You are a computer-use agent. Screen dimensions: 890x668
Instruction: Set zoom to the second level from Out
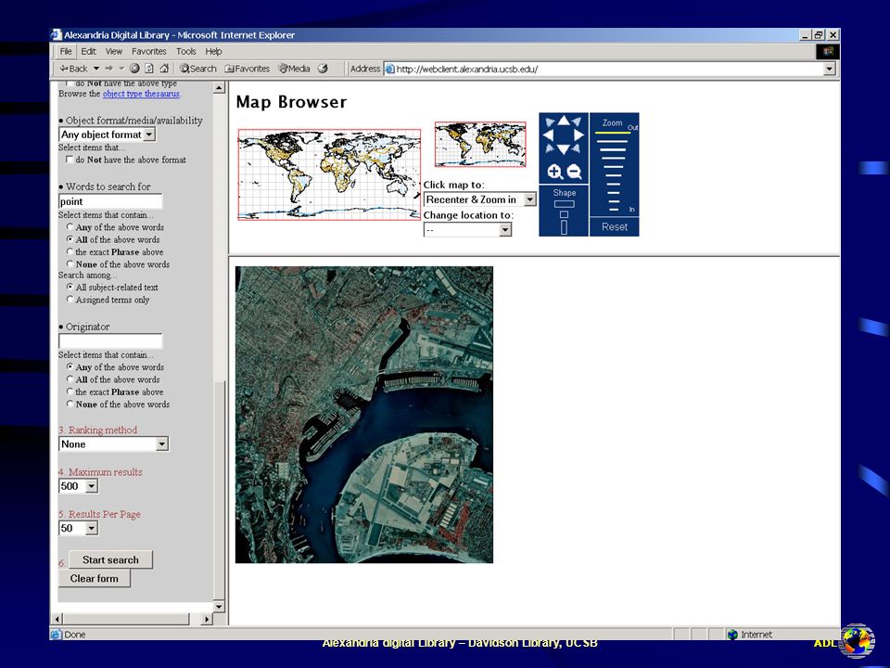(x=613, y=141)
